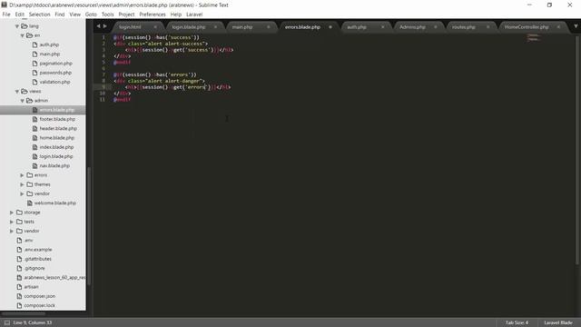Close the login.blade.php tab
Image resolution: width=581 pixels, height=327 pixels.
click(216, 27)
